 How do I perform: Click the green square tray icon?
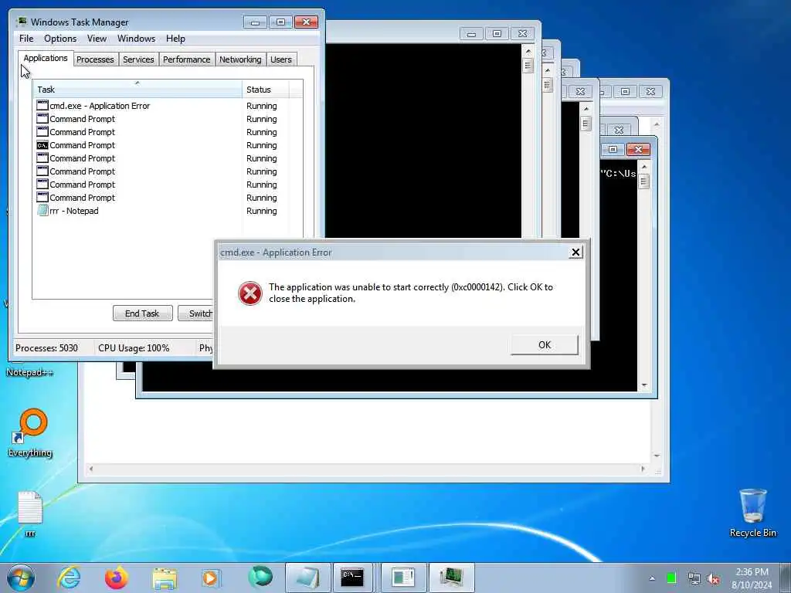(671, 578)
